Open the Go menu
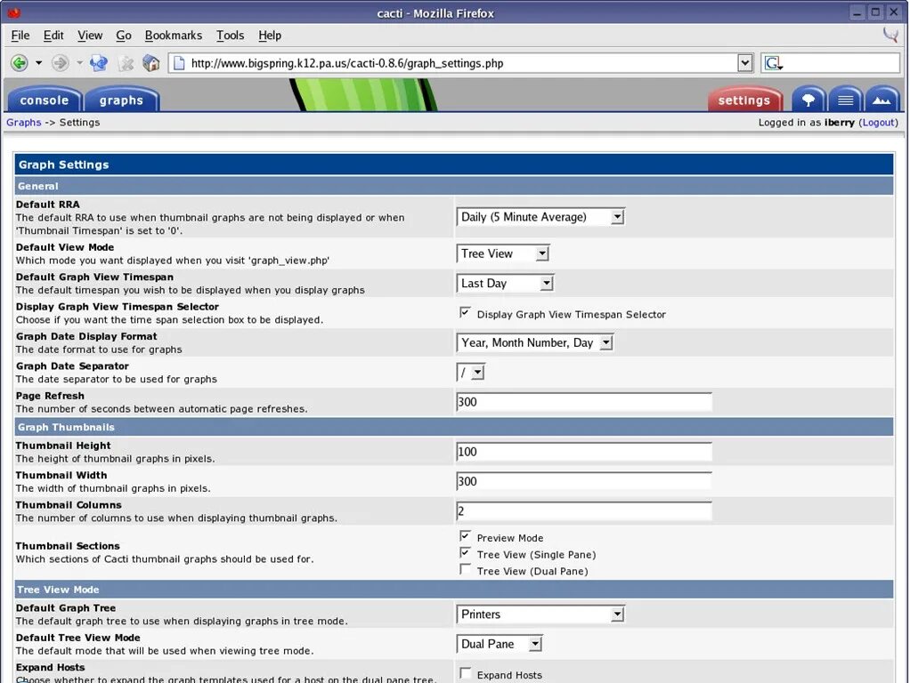 coord(124,36)
